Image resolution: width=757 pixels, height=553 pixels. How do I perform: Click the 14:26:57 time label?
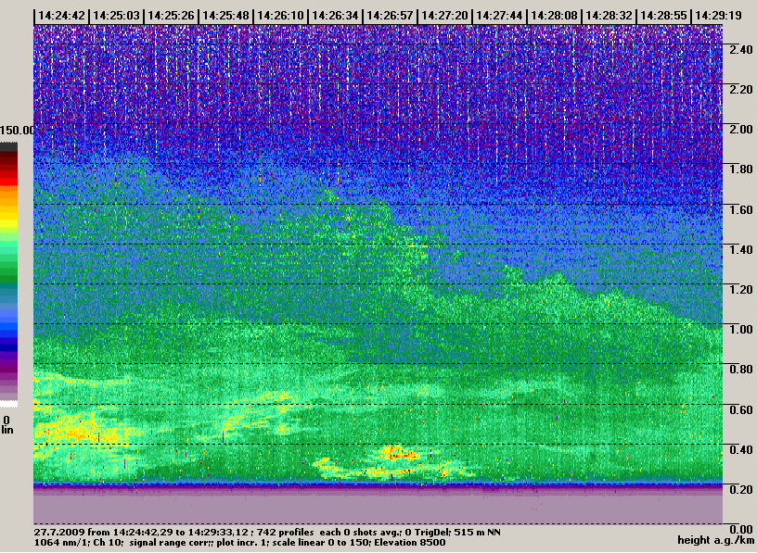click(390, 16)
